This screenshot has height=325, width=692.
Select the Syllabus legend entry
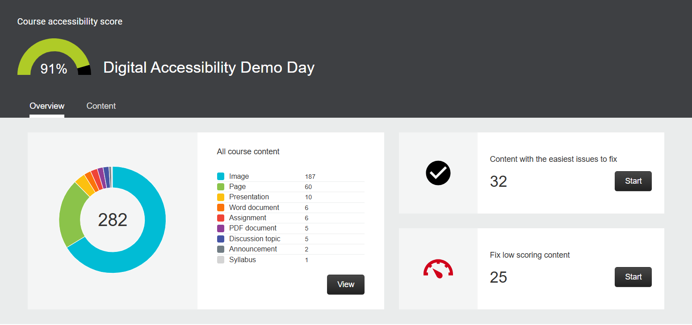243,260
